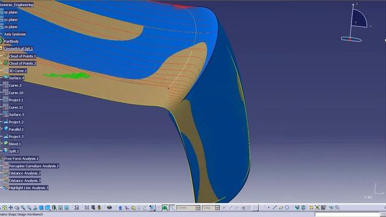The height and width of the screenshot is (217, 386).
Task: Click the stepper beside grid spacing field
Action: pos(198,208)
